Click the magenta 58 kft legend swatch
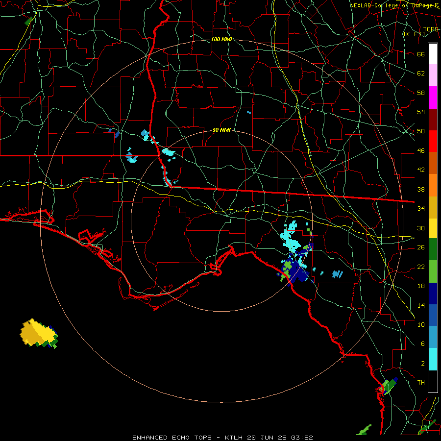441x441 pixels. (433, 98)
